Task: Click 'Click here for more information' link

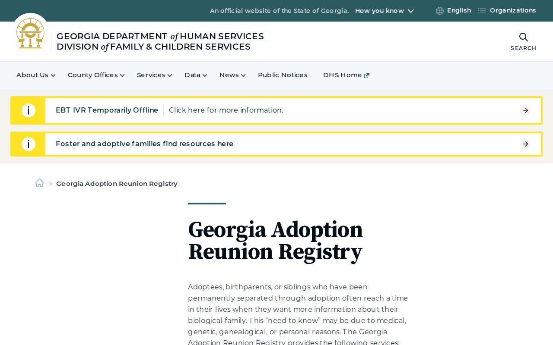Action: coord(226,110)
